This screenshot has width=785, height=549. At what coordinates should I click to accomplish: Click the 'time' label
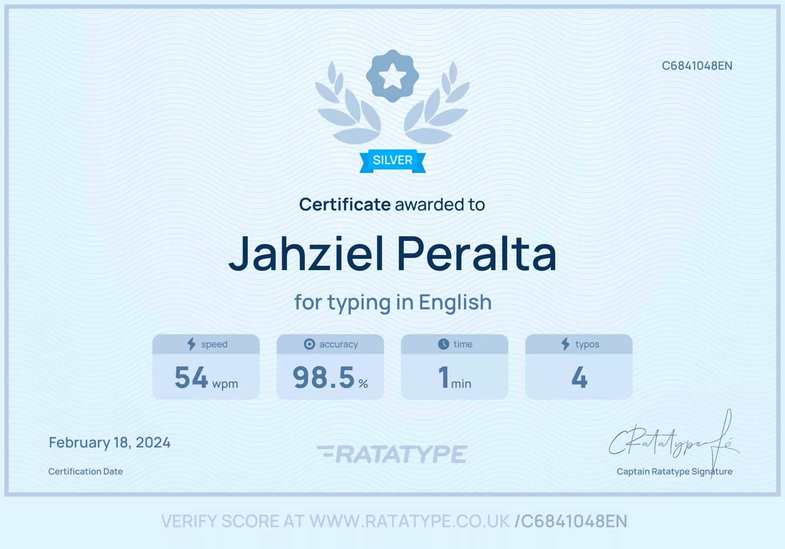tap(463, 344)
